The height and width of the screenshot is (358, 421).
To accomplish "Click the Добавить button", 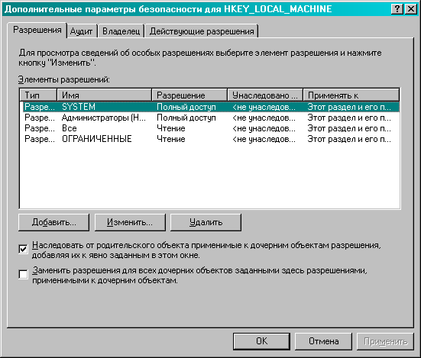I will coord(53,222).
